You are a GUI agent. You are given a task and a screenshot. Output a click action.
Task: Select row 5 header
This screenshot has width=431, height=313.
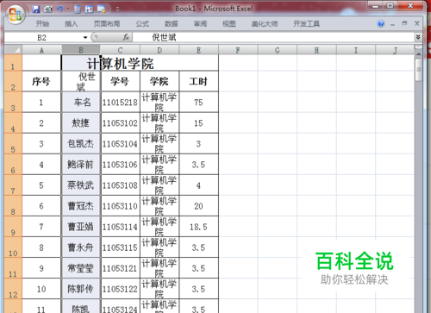[x=13, y=143]
